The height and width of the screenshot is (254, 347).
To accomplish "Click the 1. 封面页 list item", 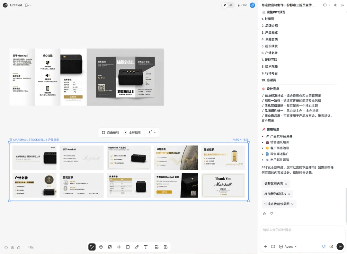I will 268,19.
